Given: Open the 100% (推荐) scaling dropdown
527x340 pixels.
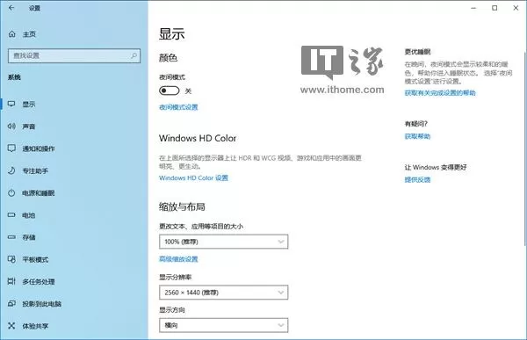Looking at the screenshot, I should [x=223, y=242].
